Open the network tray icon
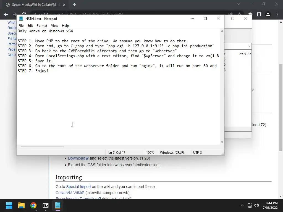The image size is (283, 212). 250,205
